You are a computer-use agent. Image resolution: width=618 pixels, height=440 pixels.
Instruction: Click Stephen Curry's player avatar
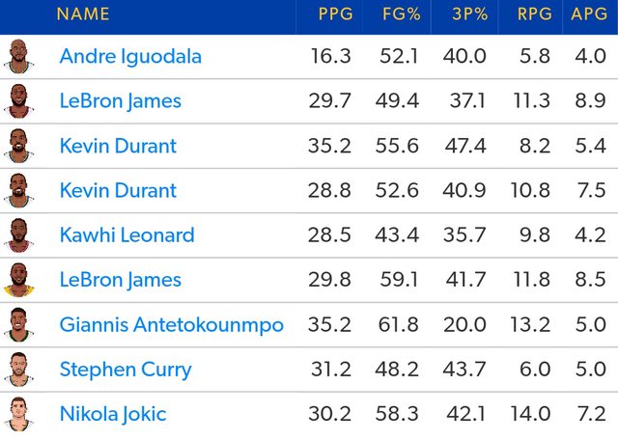click(x=17, y=370)
